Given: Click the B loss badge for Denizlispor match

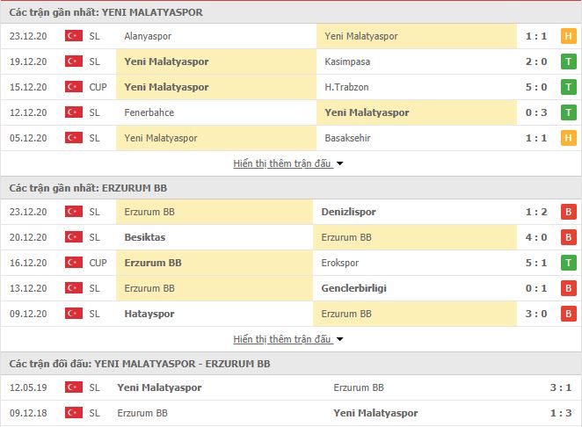Looking at the screenshot, I should (x=568, y=212).
